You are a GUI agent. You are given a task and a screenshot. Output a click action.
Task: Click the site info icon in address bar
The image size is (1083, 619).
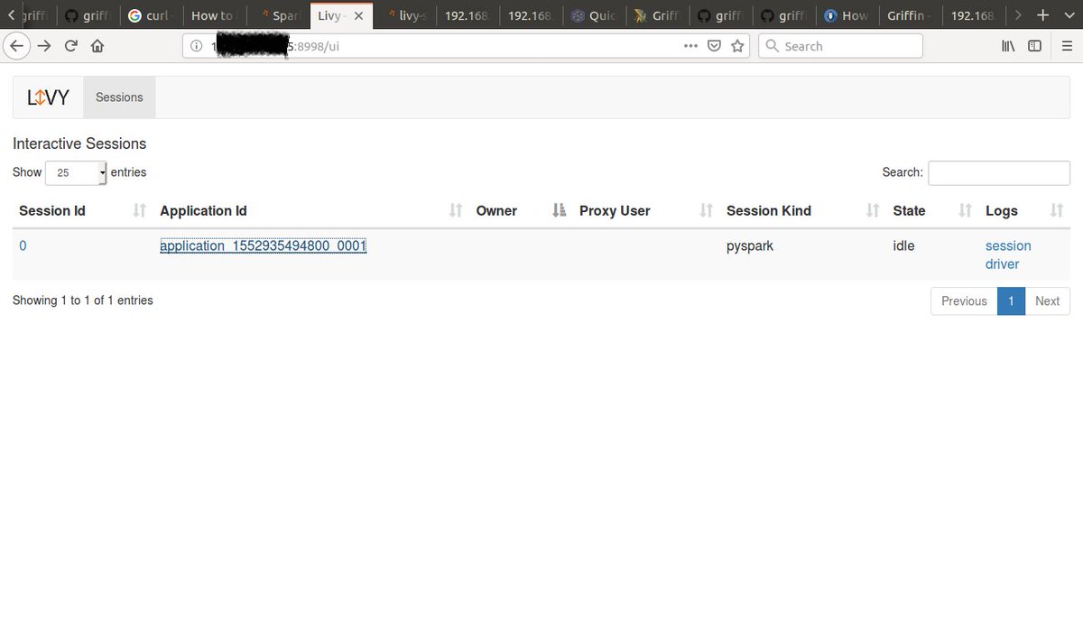(196, 45)
